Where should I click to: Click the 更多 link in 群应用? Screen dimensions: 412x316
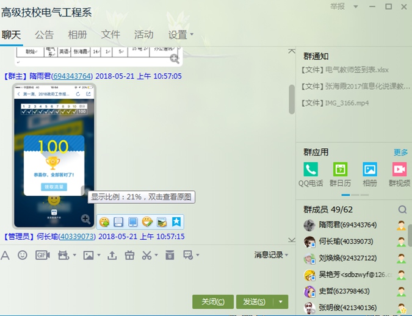coord(400,152)
